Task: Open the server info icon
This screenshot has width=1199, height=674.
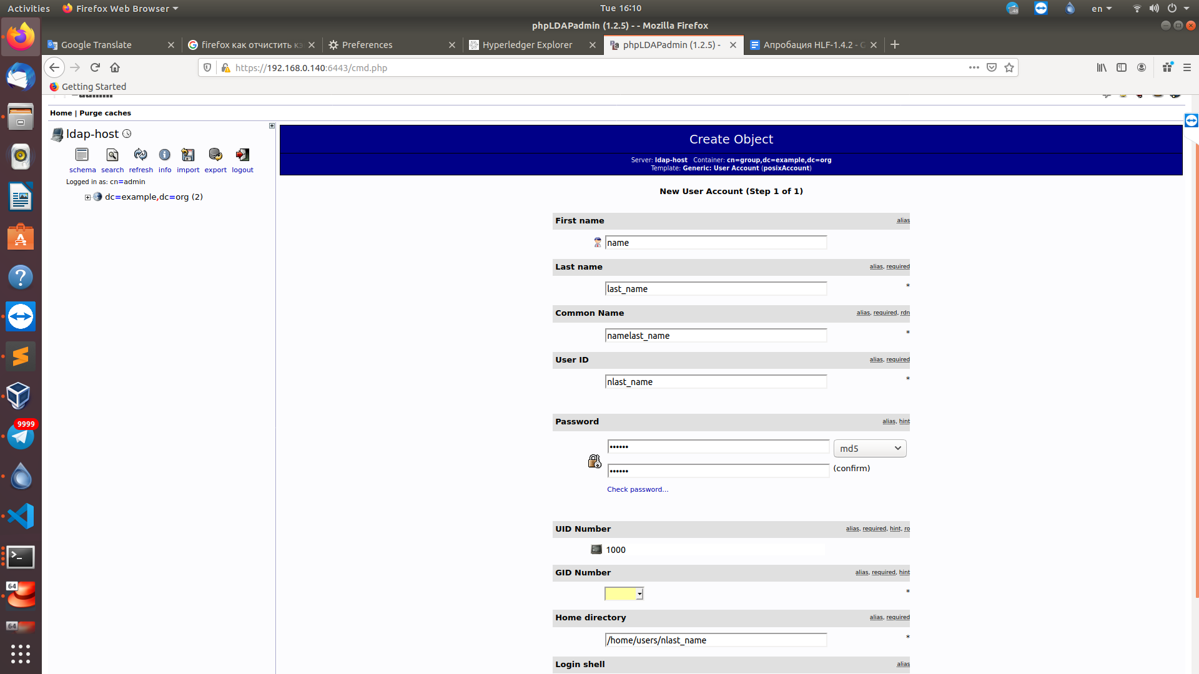Action: coord(164,155)
